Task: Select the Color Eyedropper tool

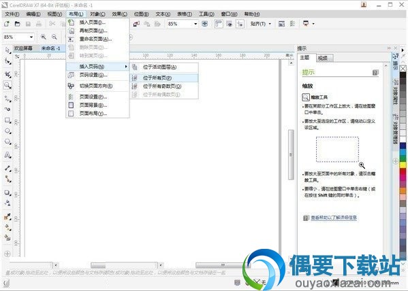Action: click(7, 216)
